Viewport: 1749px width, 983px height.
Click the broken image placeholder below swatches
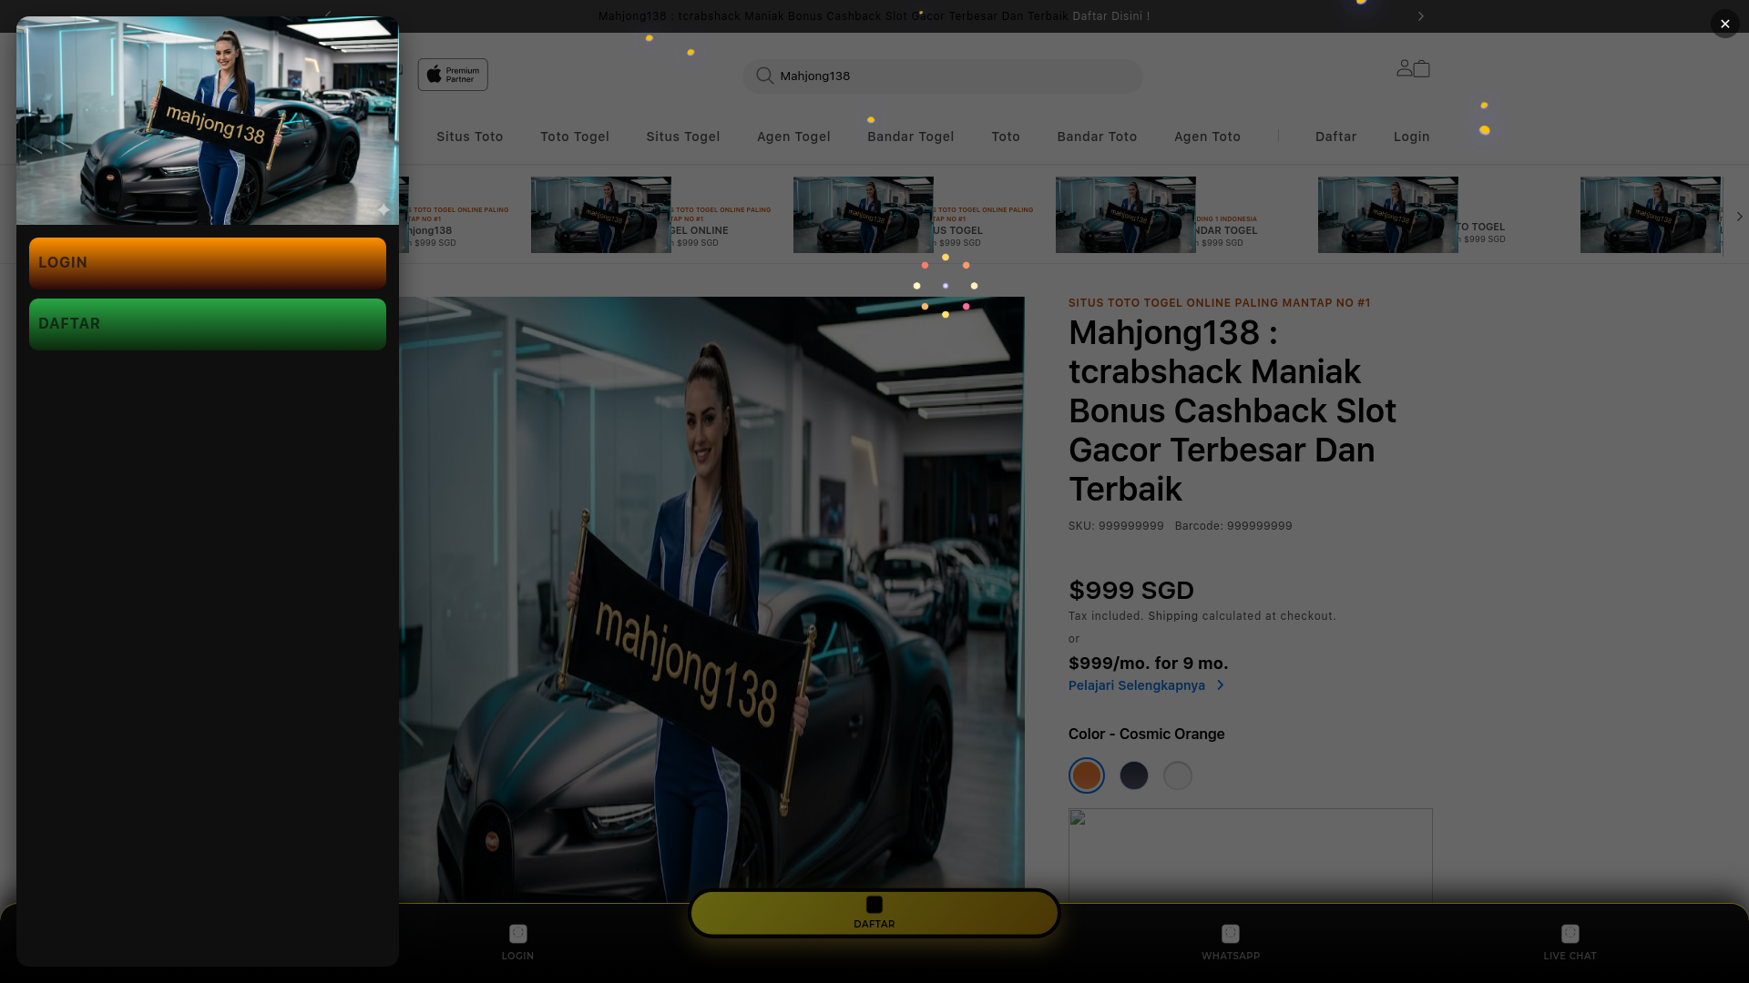coord(1251,856)
